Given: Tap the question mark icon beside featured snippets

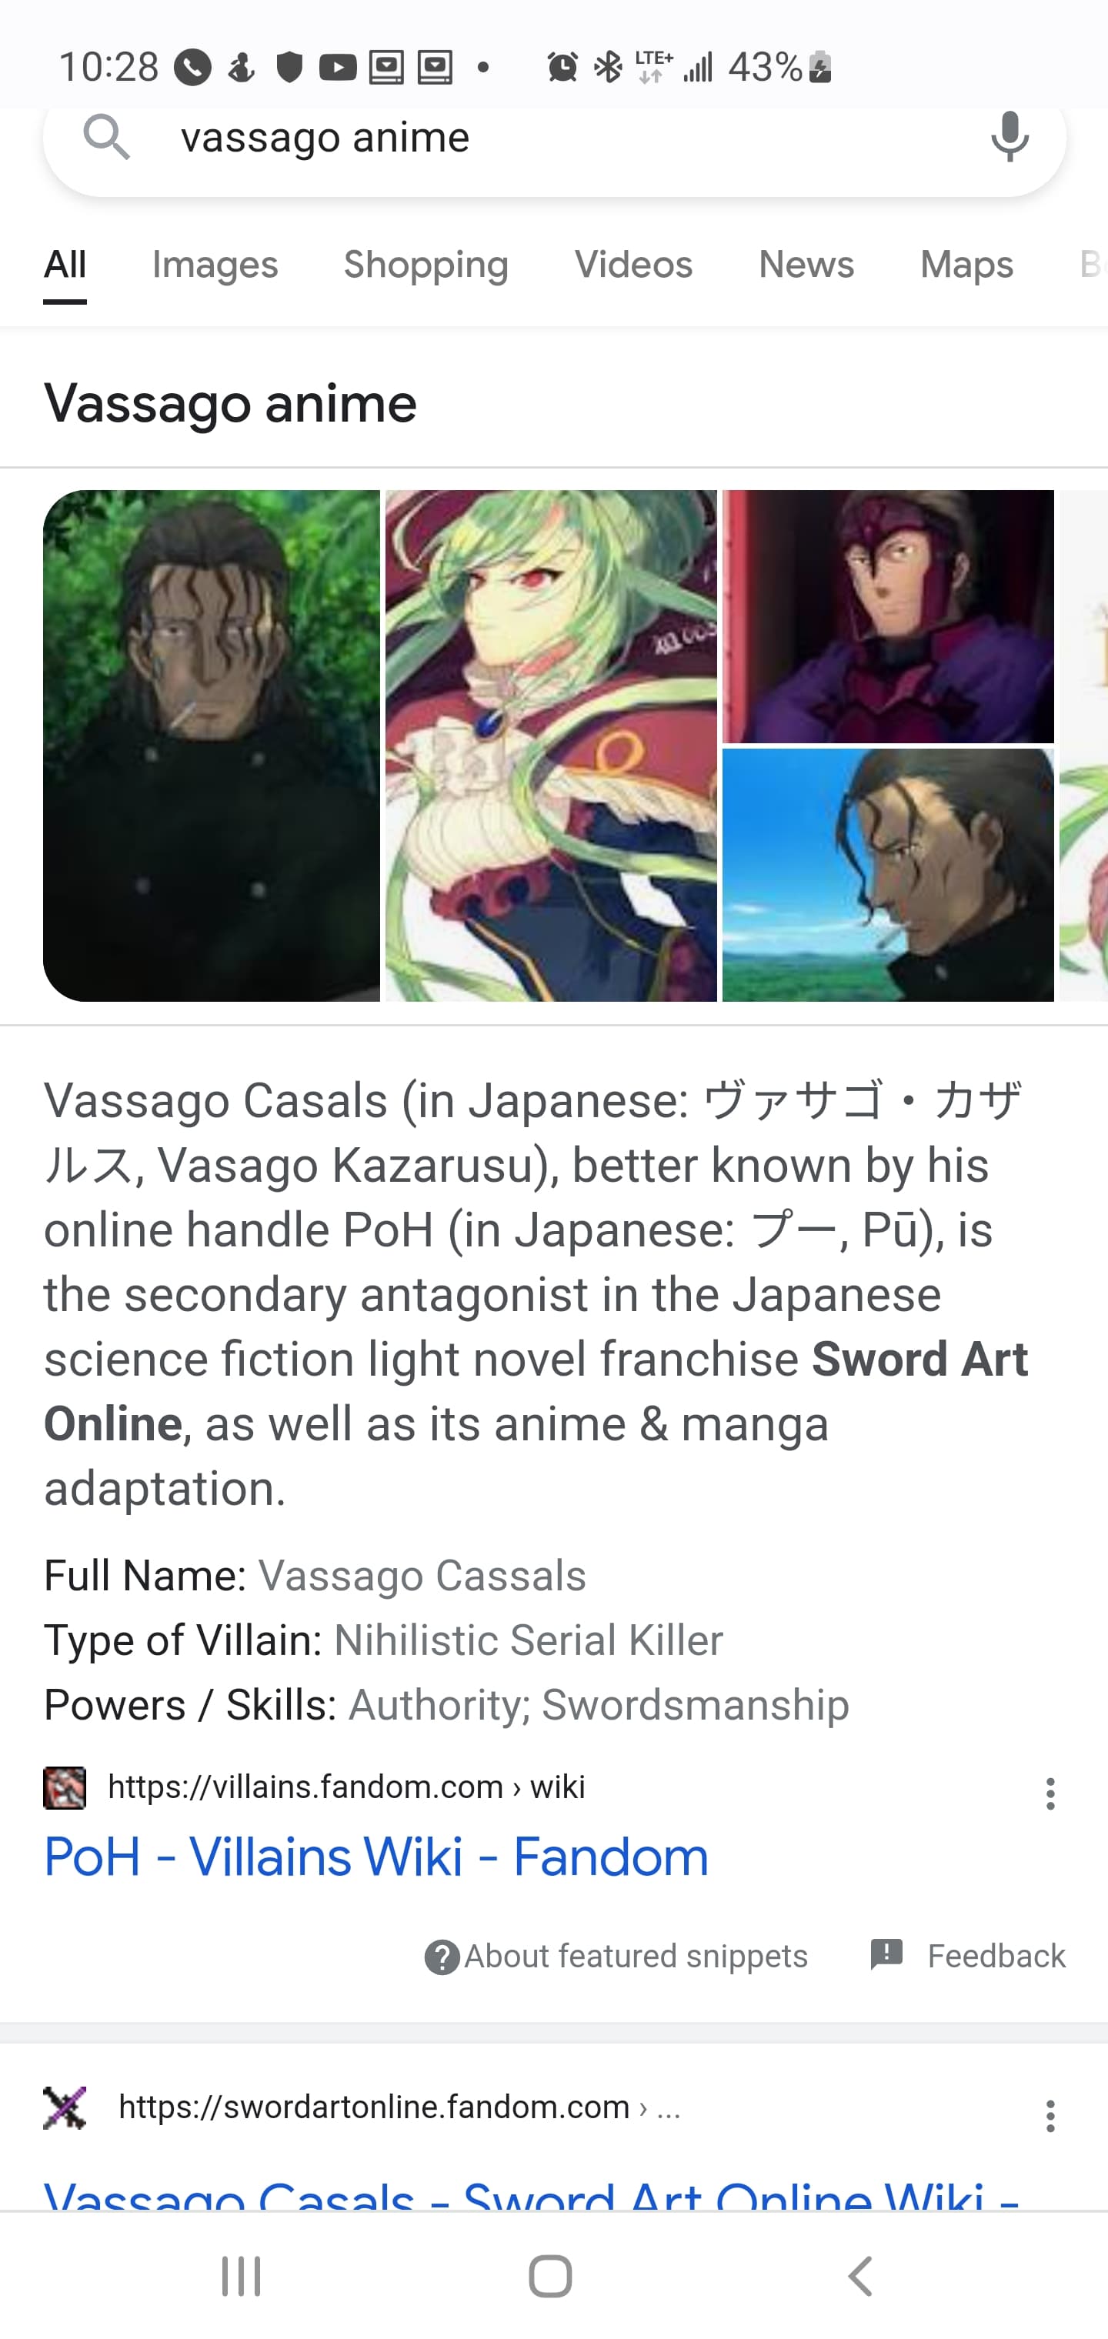Looking at the screenshot, I should pyautogui.click(x=442, y=1957).
